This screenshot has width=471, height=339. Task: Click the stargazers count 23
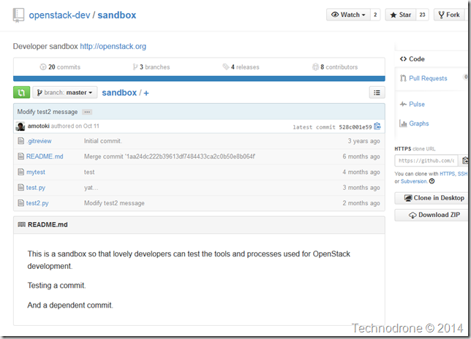[x=422, y=15]
